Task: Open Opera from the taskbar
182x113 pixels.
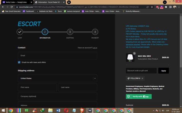Action: click(66, 110)
